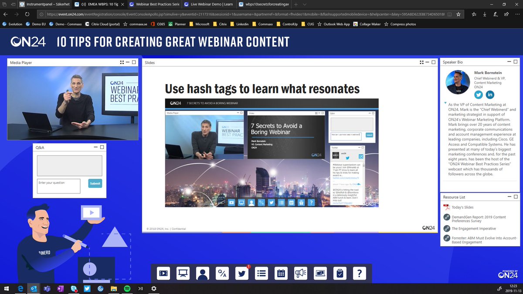Open the Twitter widget with red alert badge
Image resolution: width=523 pixels, height=294 pixels.
[x=242, y=274]
